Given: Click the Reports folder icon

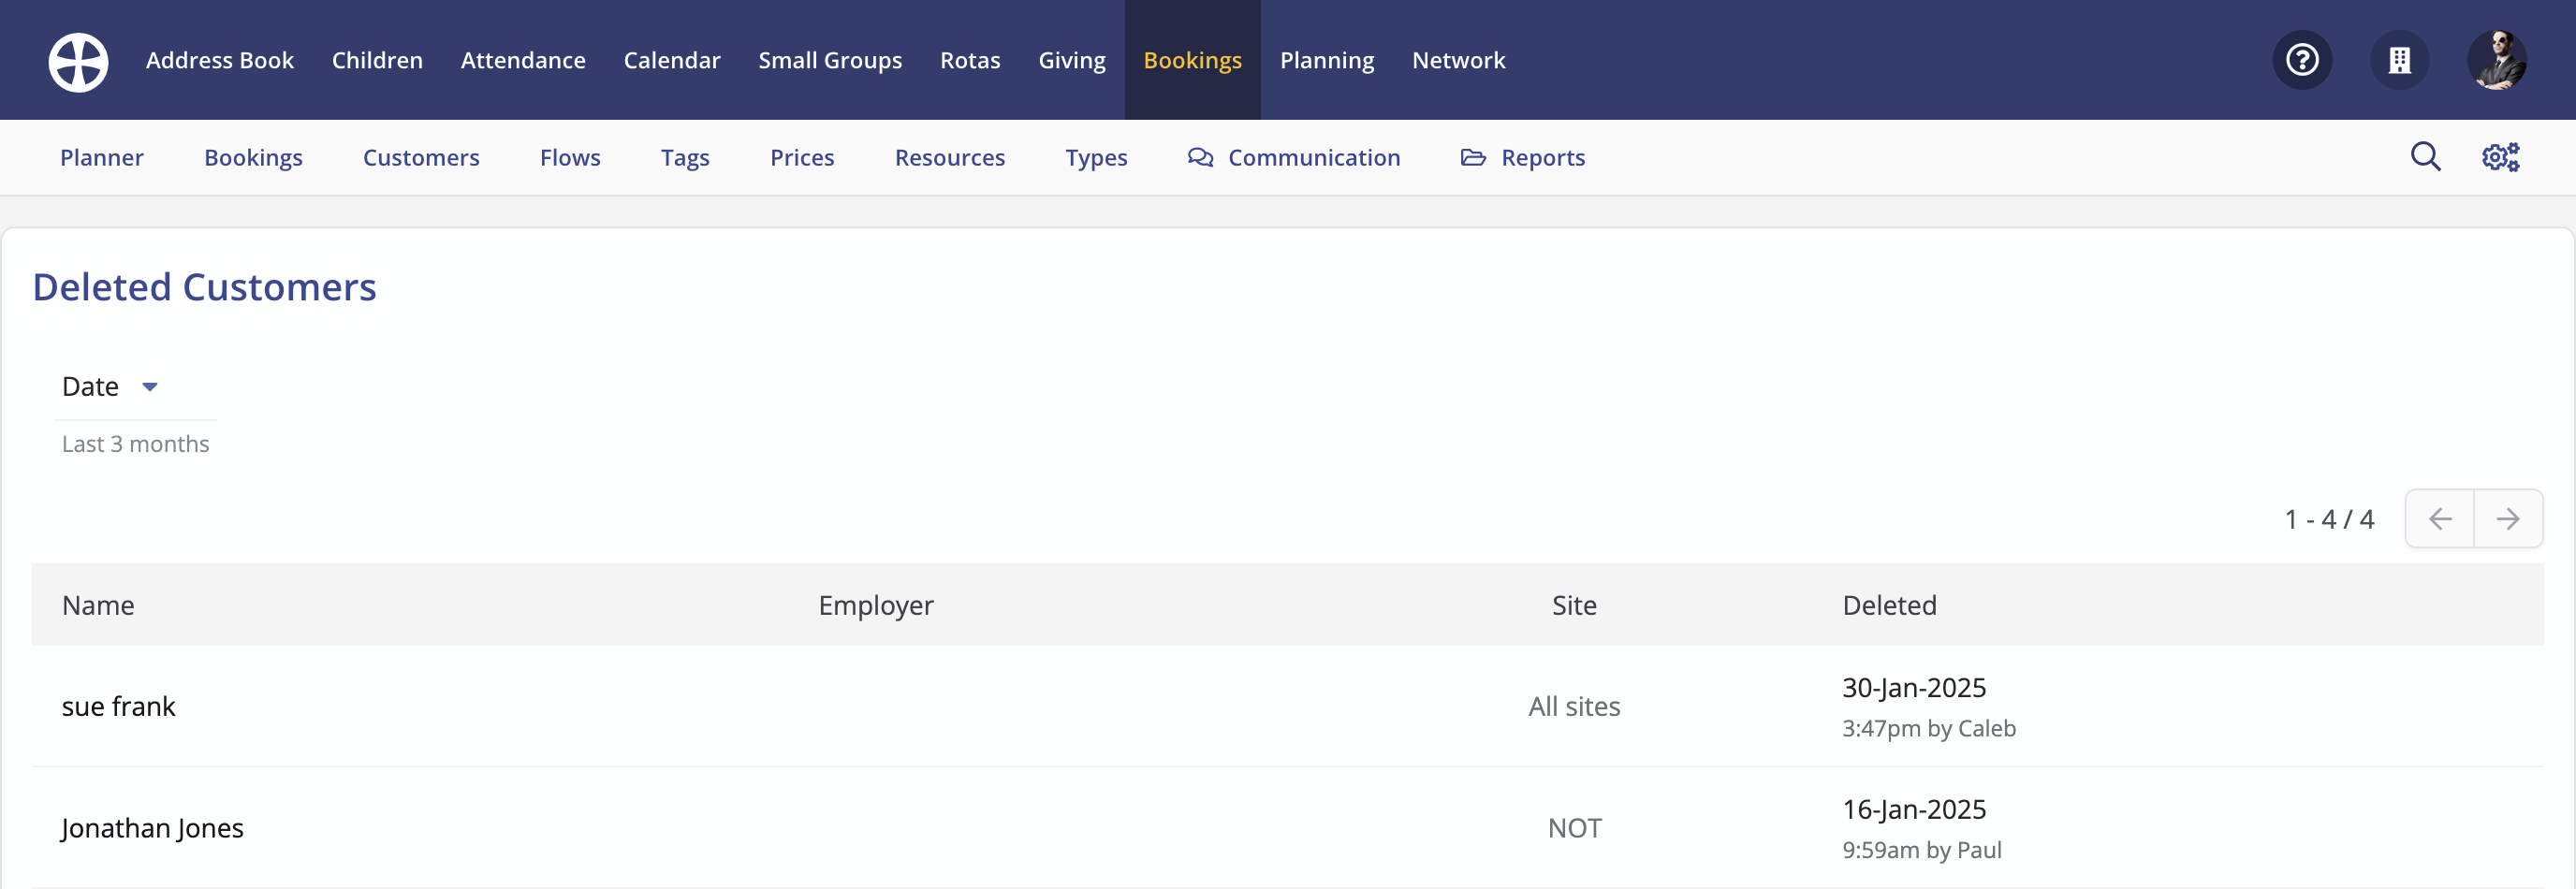Looking at the screenshot, I should coord(1472,157).
